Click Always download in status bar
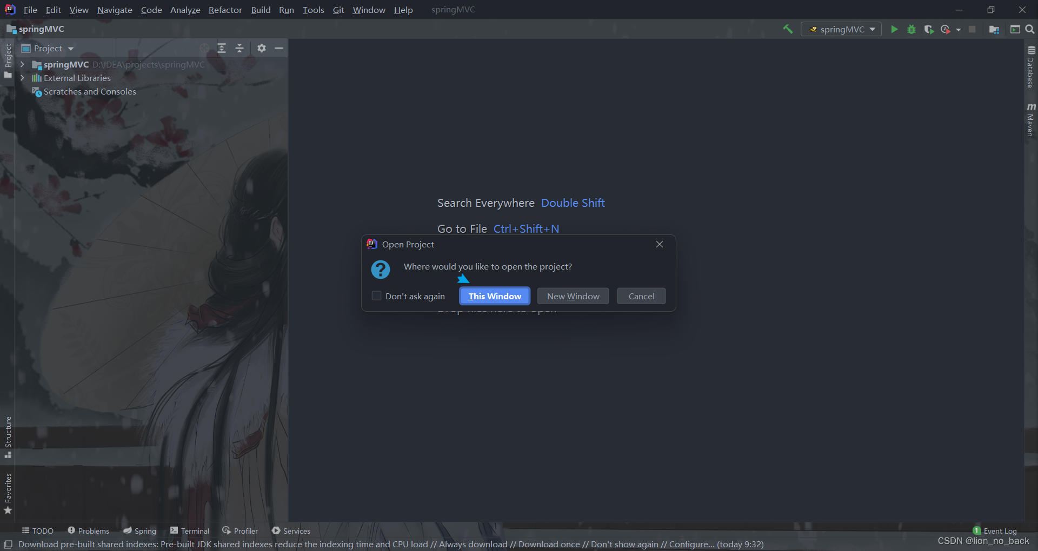 [x=473, y=545]
